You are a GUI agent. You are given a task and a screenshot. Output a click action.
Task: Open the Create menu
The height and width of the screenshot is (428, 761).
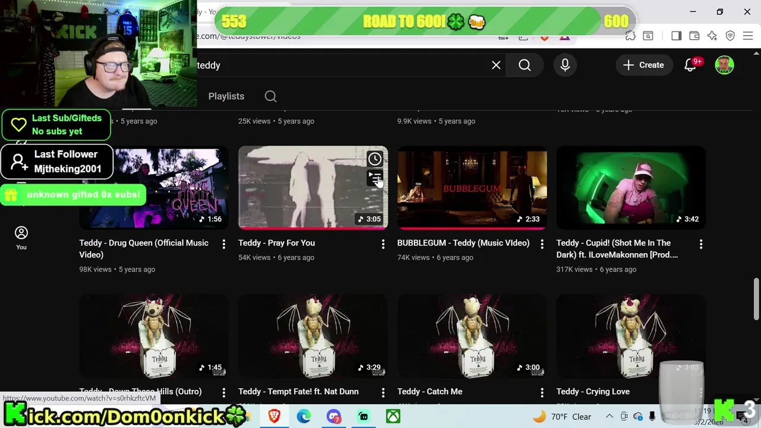[x=643, y=65]
